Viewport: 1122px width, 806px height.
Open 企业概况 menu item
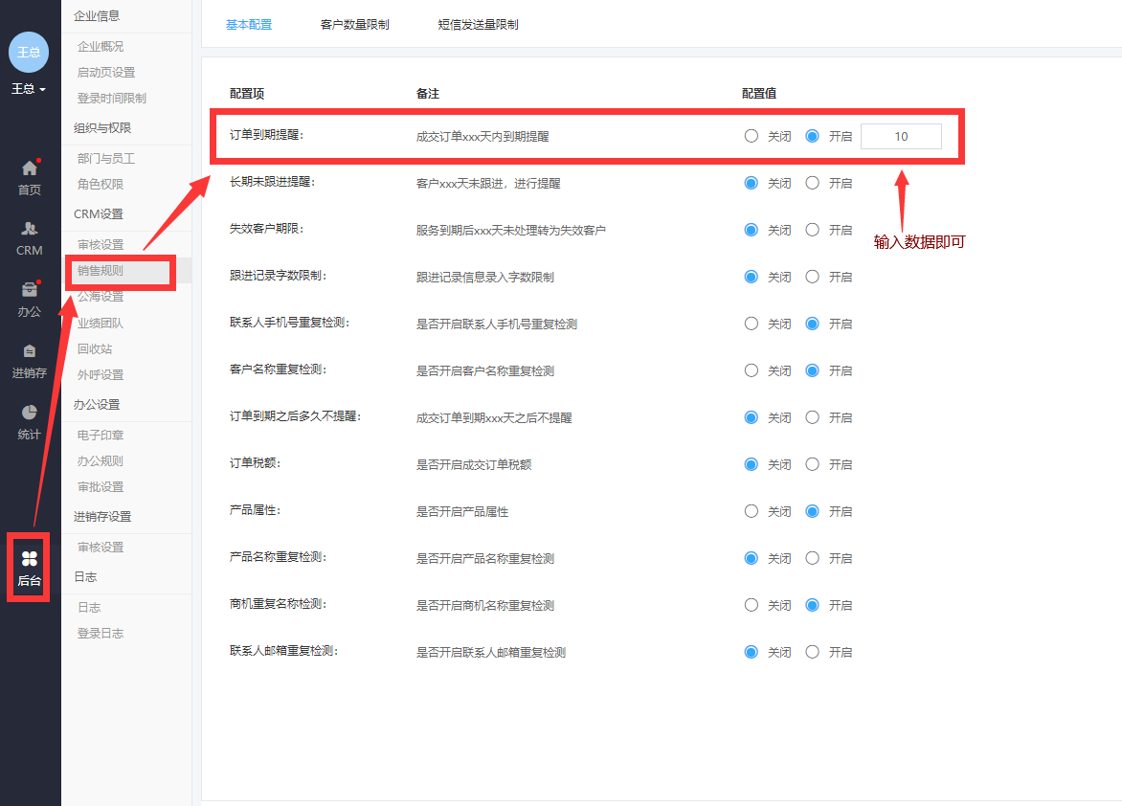point(101,47)
